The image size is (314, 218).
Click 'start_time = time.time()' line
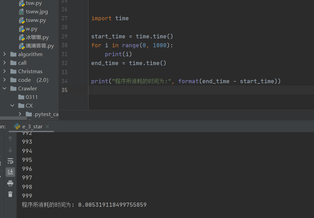(x=132, y=36)
